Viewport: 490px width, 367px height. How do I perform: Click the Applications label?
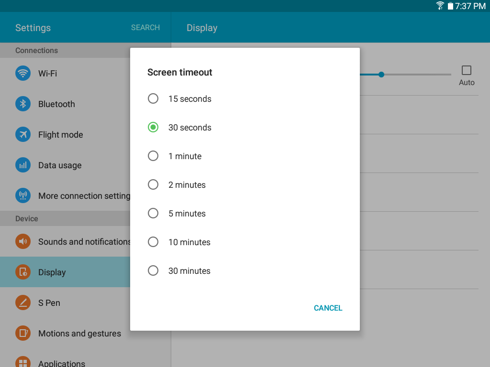[62, 363]
